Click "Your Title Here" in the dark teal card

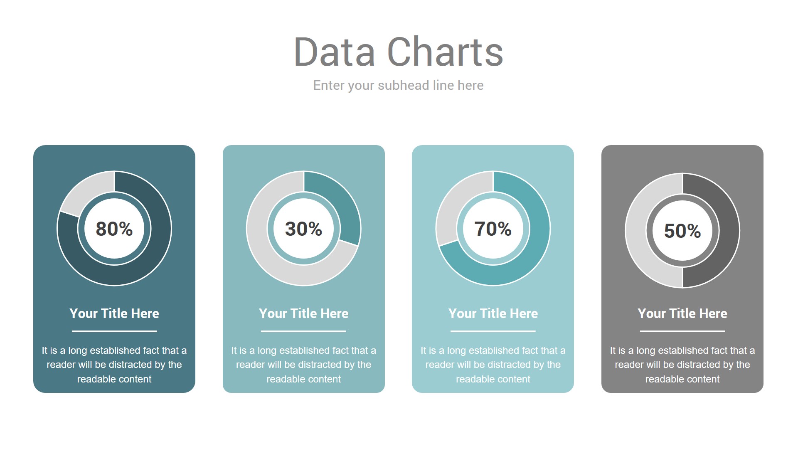pyautogui.click(x=114, y=313)
